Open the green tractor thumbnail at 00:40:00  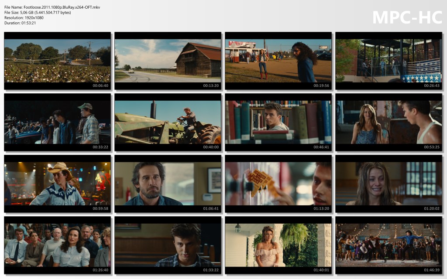click(x=168, y=122)
